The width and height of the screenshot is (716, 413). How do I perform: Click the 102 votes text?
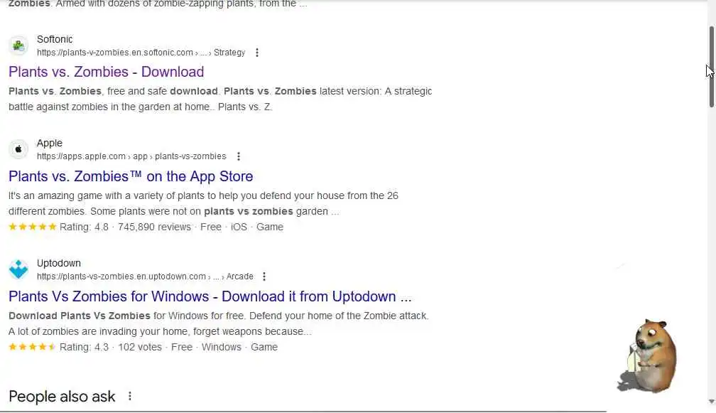point(140,347)
